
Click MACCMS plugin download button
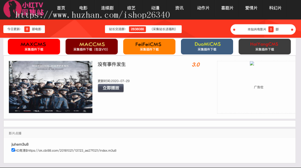[x=92, y=47]
